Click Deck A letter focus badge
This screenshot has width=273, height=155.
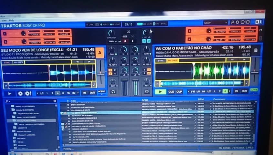[x=100, y=53]
